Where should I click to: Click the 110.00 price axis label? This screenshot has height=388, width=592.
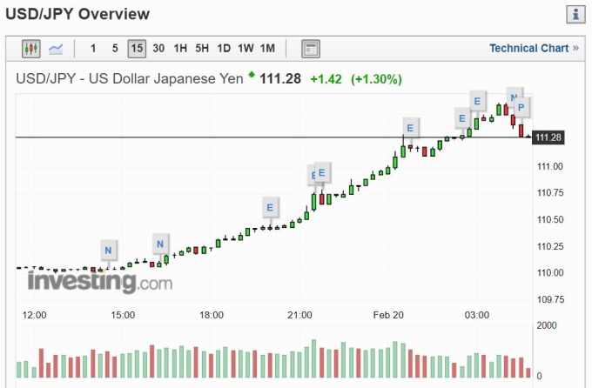(550, 272)
